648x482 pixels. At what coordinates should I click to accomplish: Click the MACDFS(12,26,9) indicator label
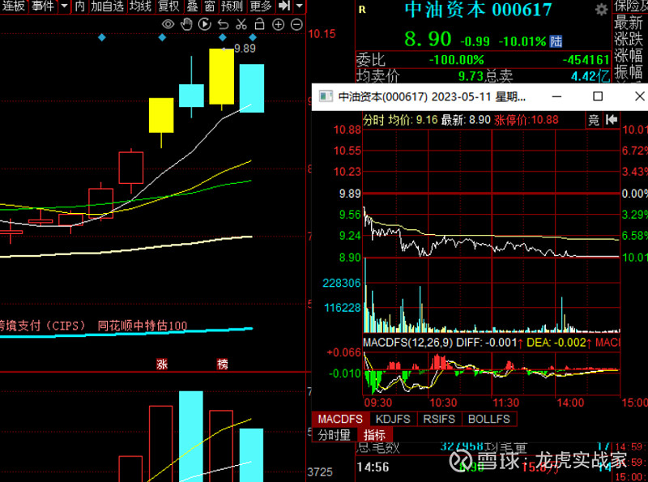407,343
